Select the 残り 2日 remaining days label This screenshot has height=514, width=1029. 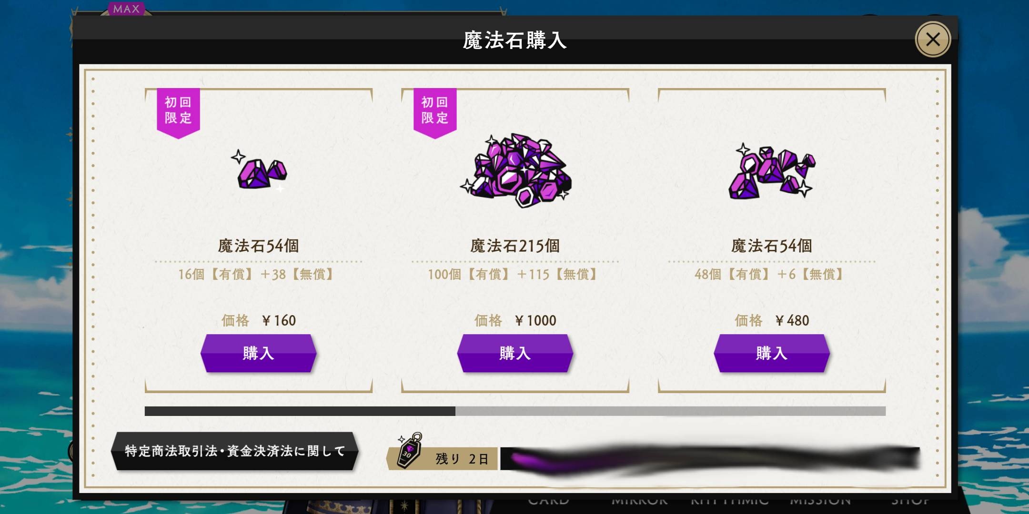click(x=462, y=459)
